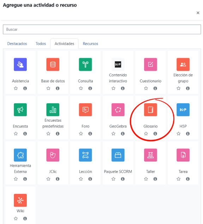This screenshot has height=224, width=203.
Task: Pick the GeoGebra activity icon
Action: point(118,110)
